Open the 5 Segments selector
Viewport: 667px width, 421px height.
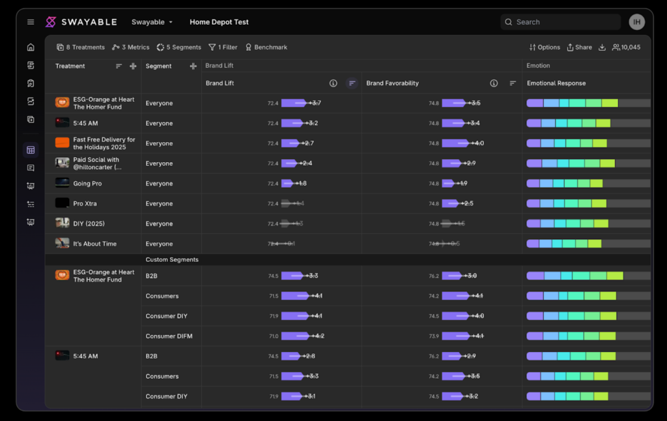click(178, 48)
